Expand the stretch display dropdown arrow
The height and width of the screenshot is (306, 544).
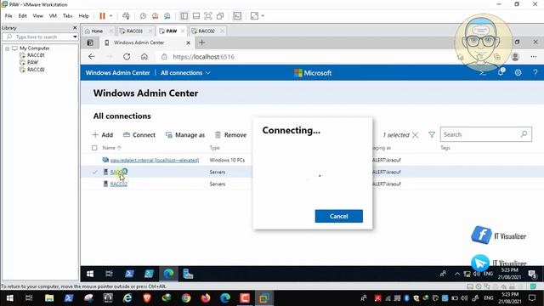[x=263, y=16]
